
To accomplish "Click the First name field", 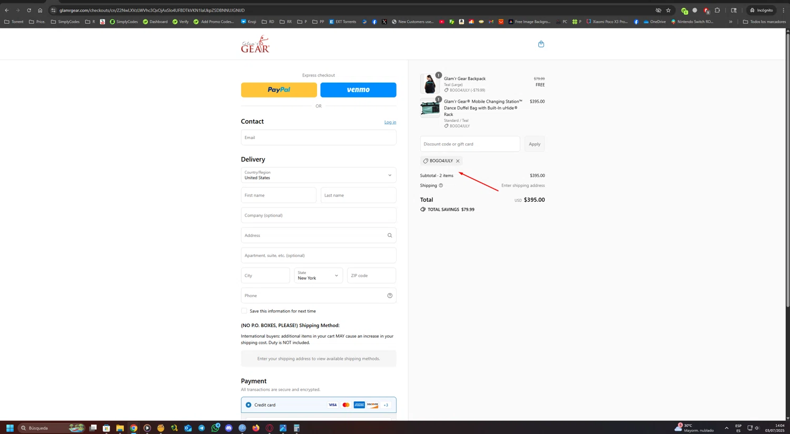I will 279,195.
